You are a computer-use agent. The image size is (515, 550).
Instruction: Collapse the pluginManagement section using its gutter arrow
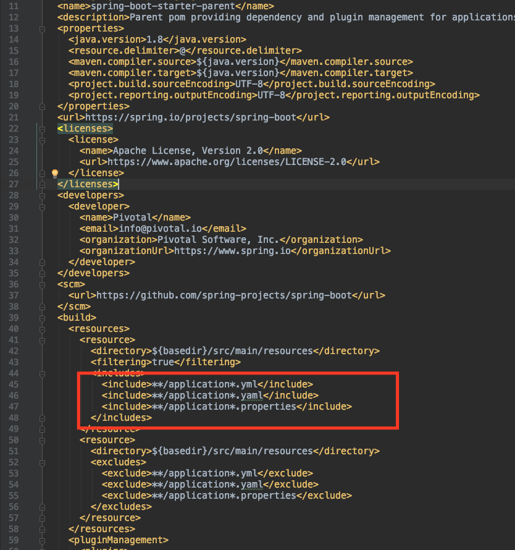[x=41, y=539]
